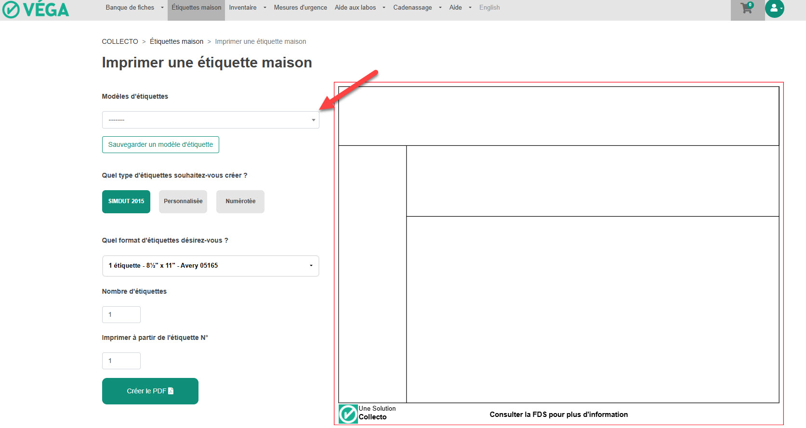Select the SIMDUT 2015 label type
This screenshot has height=428, width=806.
coord(126,201)
